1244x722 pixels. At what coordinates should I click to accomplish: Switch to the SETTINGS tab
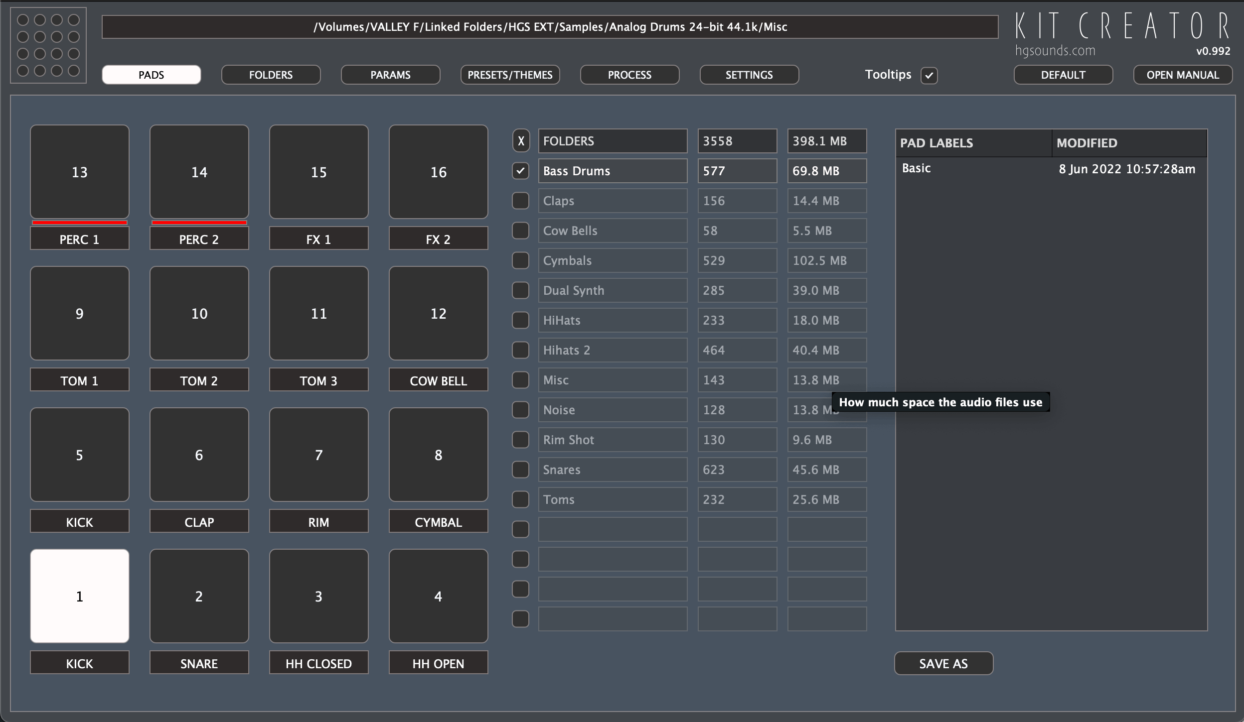point(749,75)
